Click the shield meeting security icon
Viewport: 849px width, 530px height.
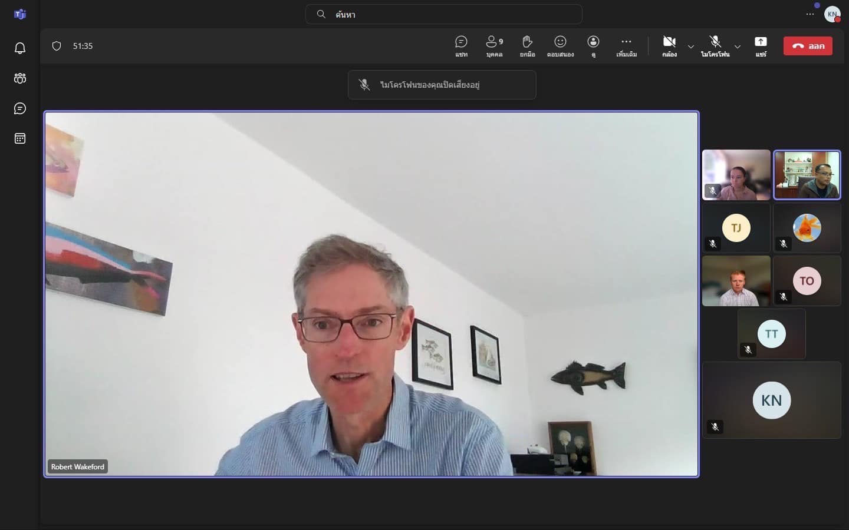point(57,46)
